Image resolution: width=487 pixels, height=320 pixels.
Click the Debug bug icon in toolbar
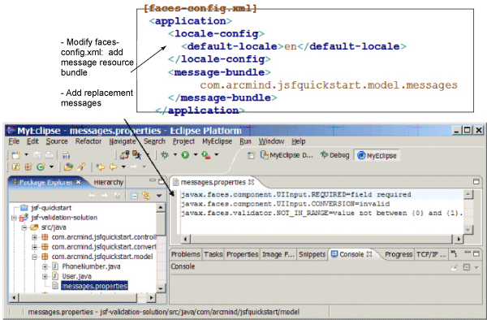165,154
